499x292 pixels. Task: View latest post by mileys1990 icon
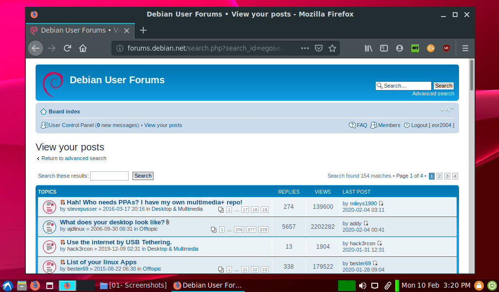pyautogui.click(x=381, y=203)
